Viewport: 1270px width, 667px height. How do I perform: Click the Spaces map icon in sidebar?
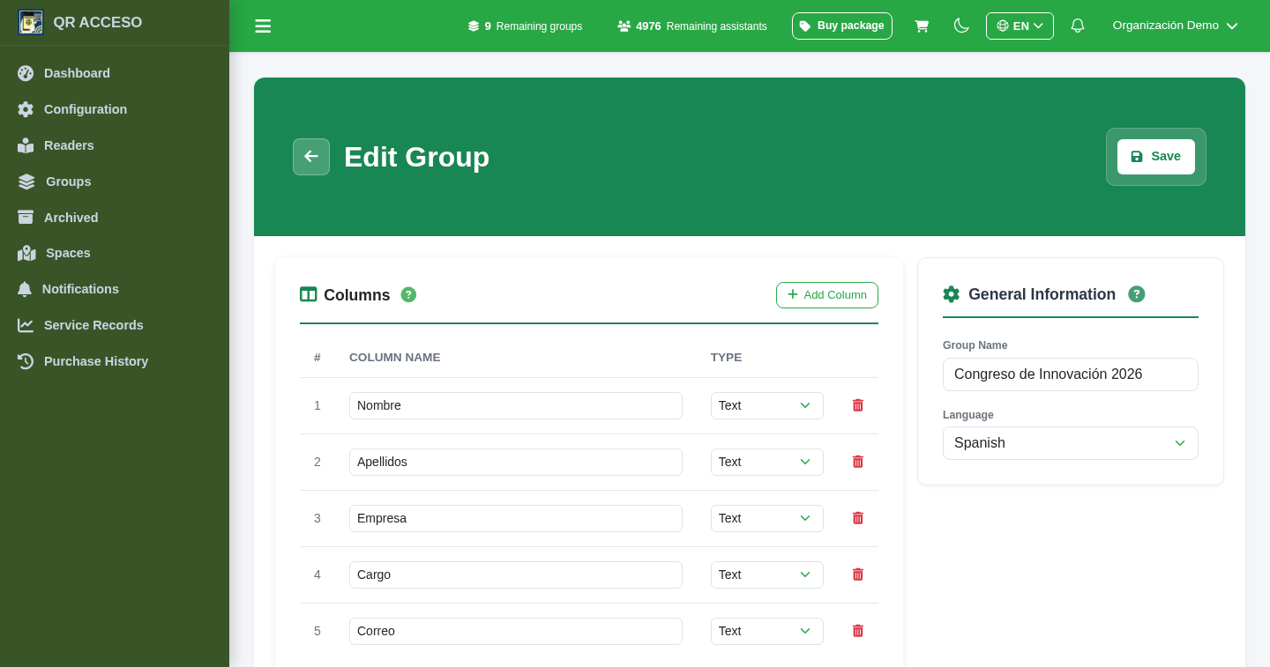[26, 253]
